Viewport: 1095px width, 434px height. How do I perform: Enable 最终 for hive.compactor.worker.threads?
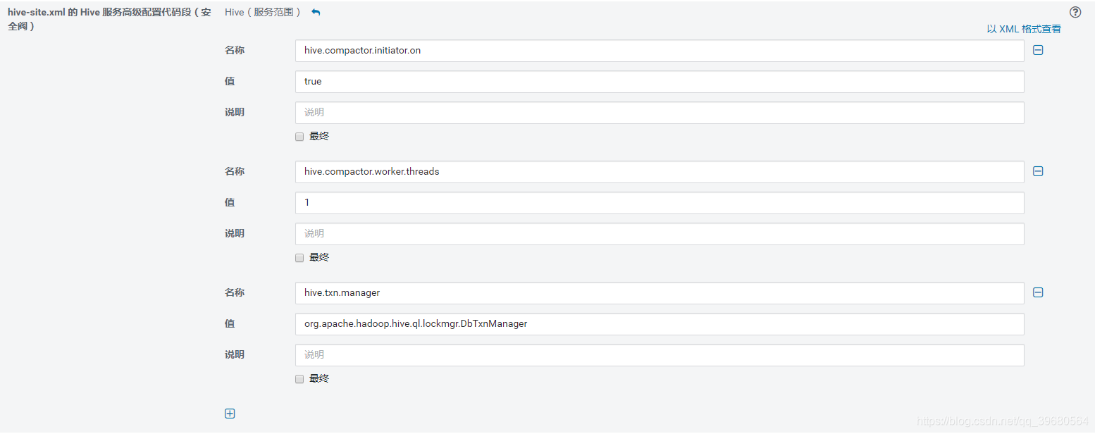pyautogui.click(x=299, y=257)
